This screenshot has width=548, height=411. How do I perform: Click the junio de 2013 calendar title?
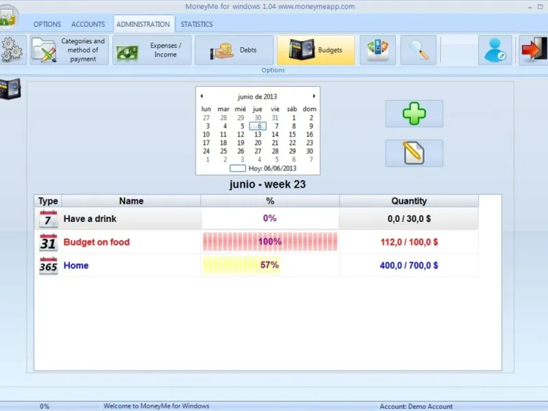tap(258, 97)
